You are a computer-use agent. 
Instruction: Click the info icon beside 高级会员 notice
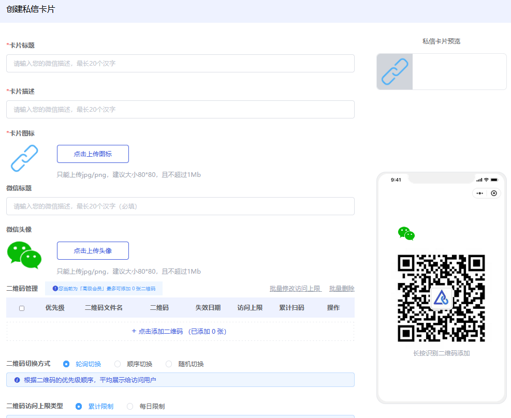[55, 289]
